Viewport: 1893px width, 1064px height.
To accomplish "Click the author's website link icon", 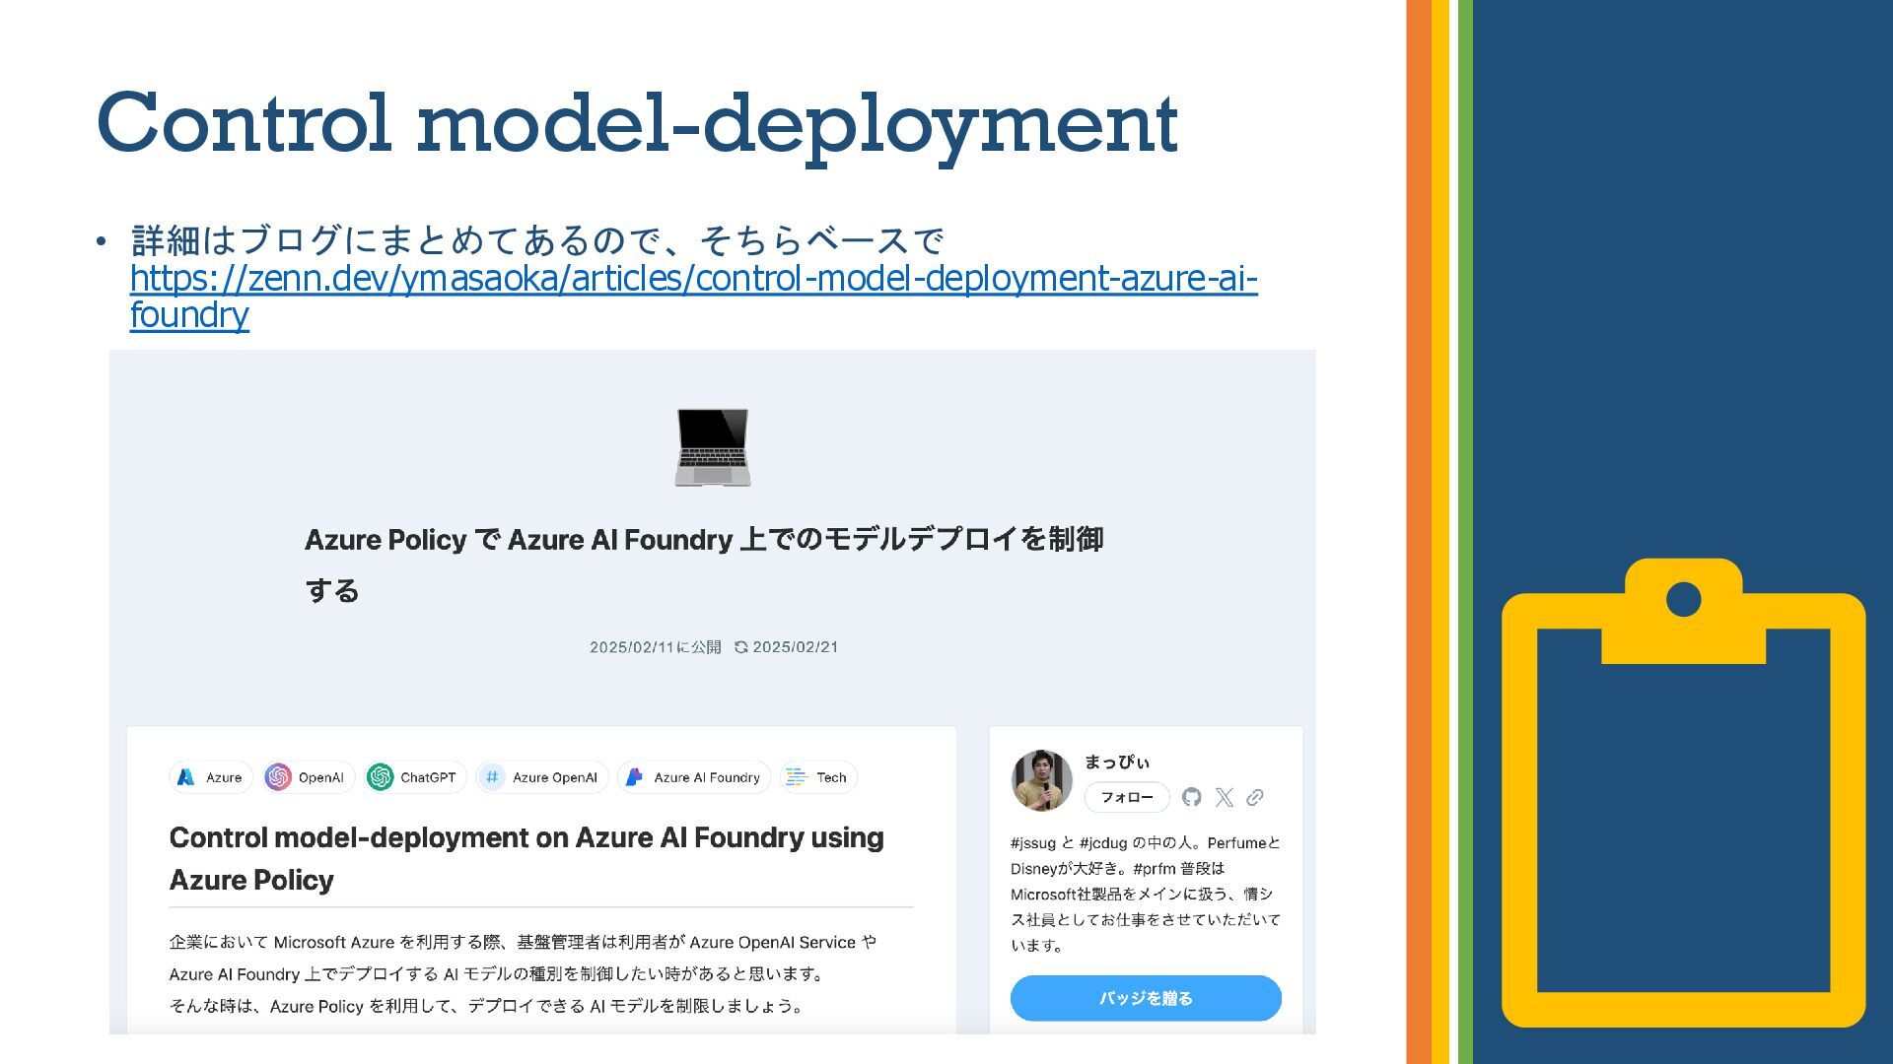I will [1255, 797].
